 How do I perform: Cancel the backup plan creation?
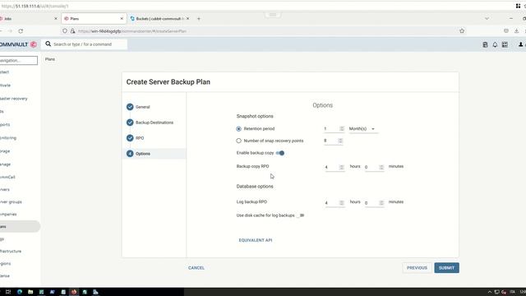196,268
